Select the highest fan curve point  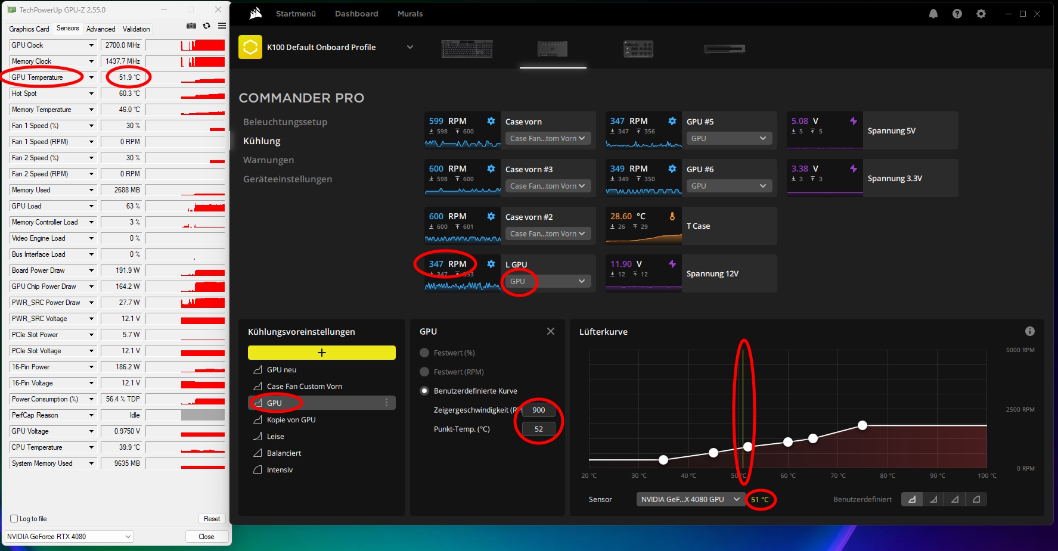coord(862,425)
